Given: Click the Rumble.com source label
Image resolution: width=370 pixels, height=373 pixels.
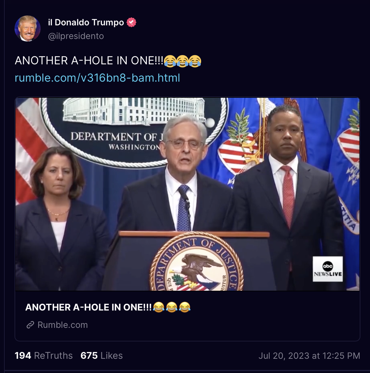Looking at the screenshot, I should pyautogui.click(x=63, y=325).
